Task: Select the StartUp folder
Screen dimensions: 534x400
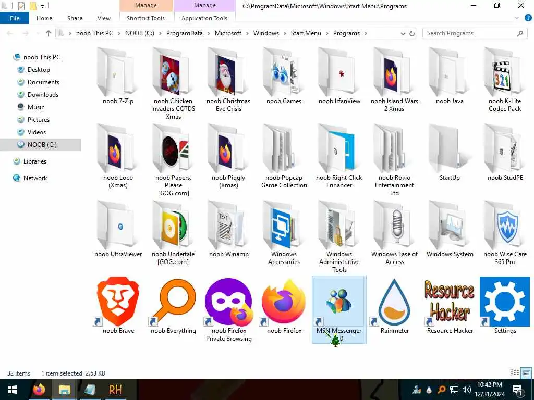Action: coord(450,152)
